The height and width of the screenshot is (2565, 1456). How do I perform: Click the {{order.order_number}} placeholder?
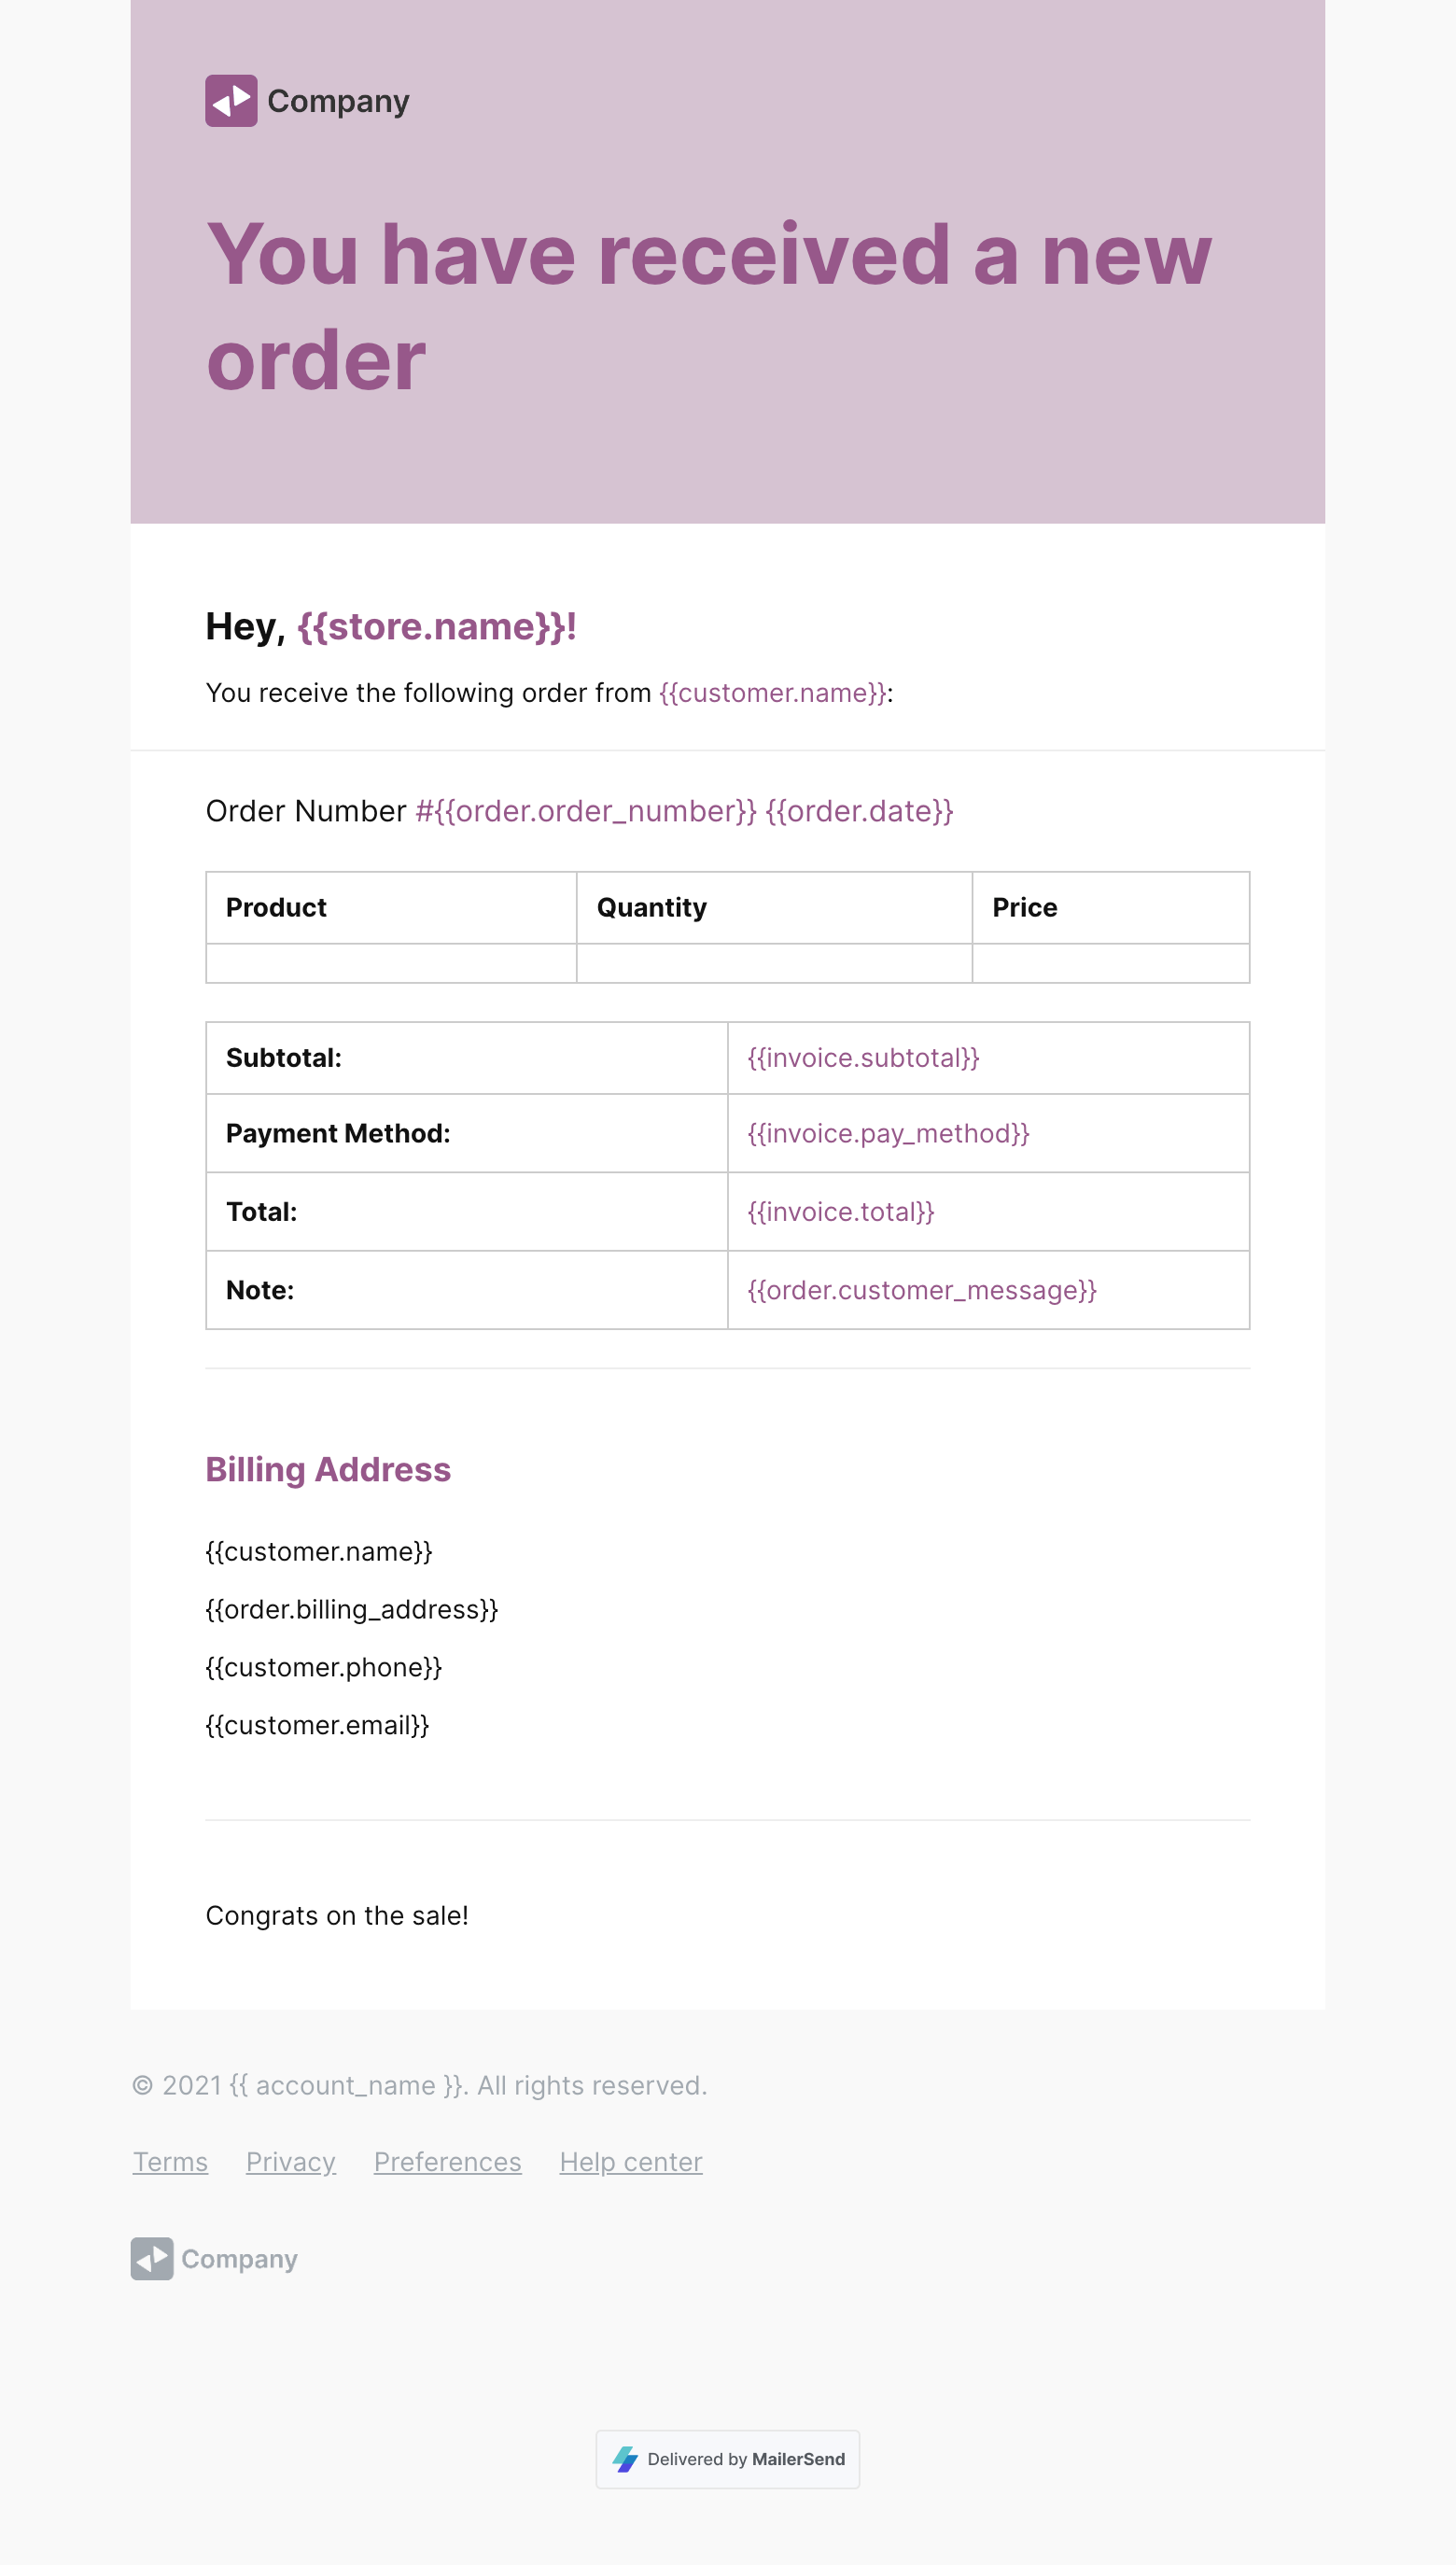(x=586, y=811)
